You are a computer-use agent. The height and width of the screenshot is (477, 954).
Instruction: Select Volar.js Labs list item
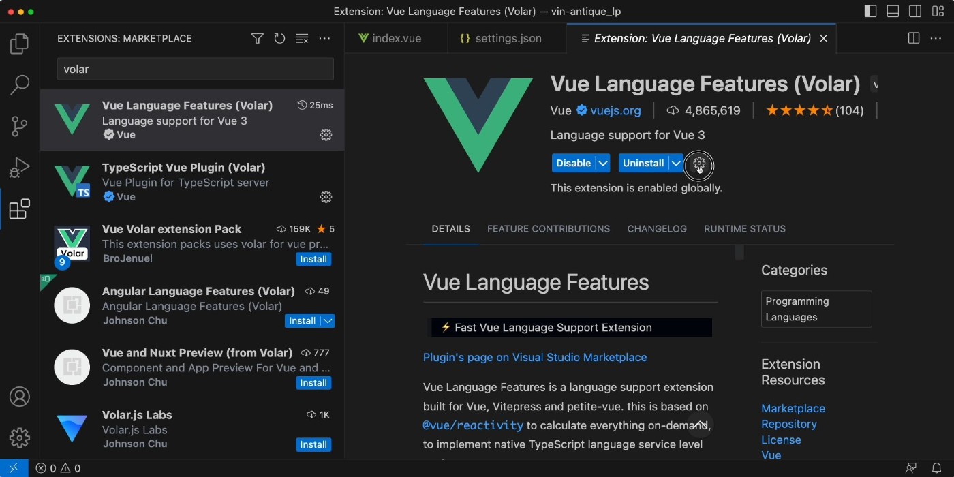coord(192,429)
